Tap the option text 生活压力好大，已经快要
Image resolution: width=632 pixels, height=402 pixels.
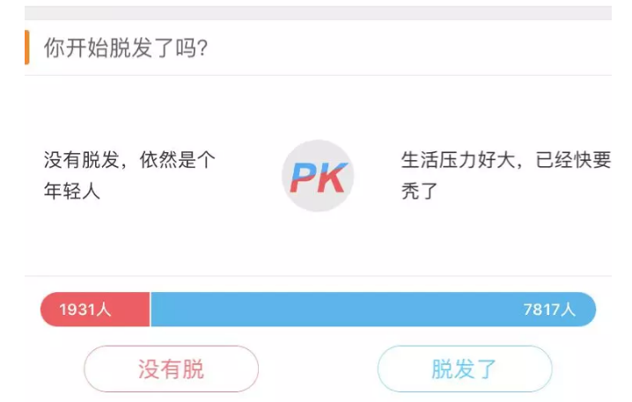click(x=505, y=161)
